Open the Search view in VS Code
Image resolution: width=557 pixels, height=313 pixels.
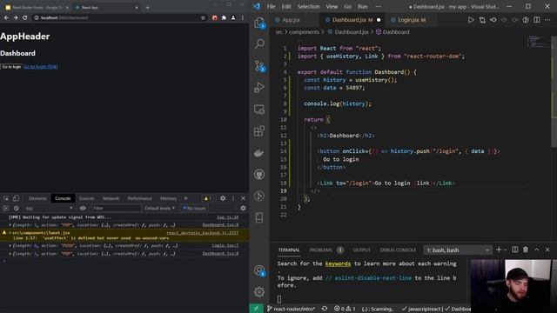click(x=259, y=44)
